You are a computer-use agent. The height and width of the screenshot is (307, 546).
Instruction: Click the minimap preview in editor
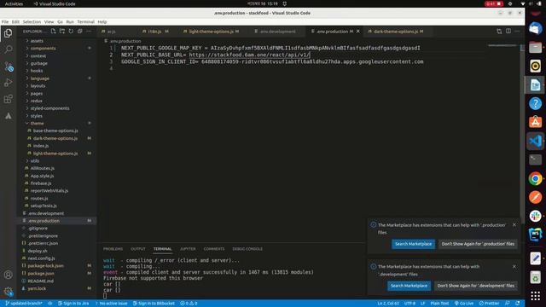[x=502, y=45]
